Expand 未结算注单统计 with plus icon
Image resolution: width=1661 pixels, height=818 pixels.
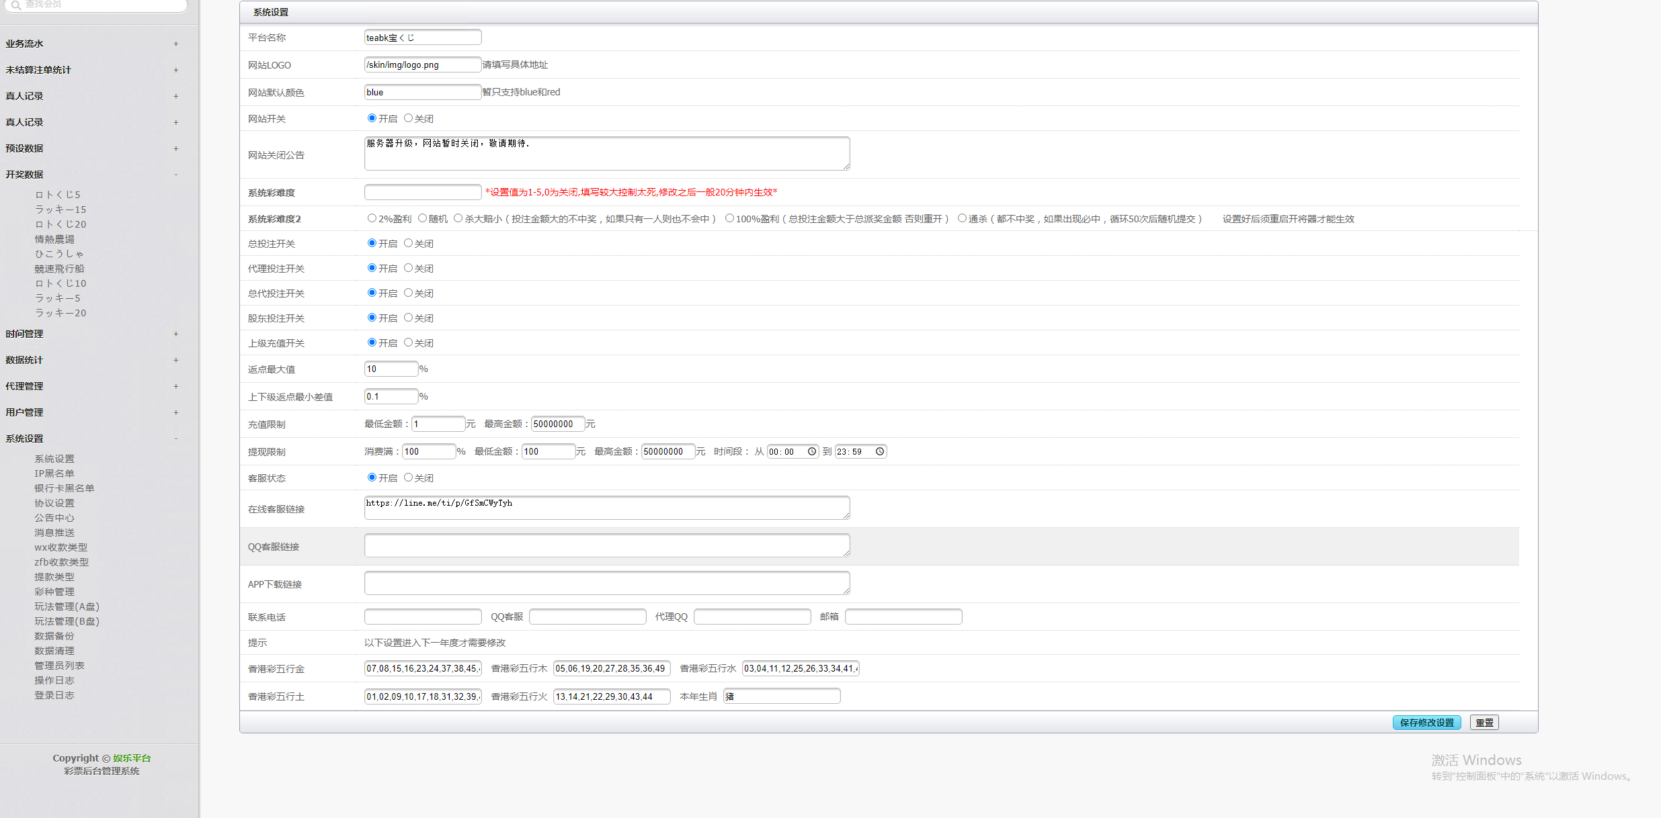(176, 70)
